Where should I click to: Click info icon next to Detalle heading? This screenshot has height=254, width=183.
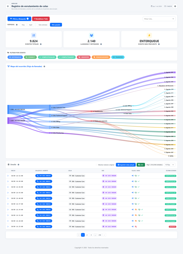18,165
